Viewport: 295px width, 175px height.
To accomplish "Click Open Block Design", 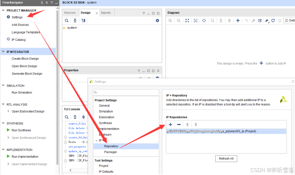I will [25, 66].
